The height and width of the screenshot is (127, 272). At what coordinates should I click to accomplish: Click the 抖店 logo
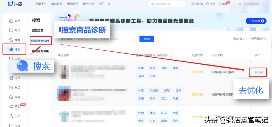point(15,4)
